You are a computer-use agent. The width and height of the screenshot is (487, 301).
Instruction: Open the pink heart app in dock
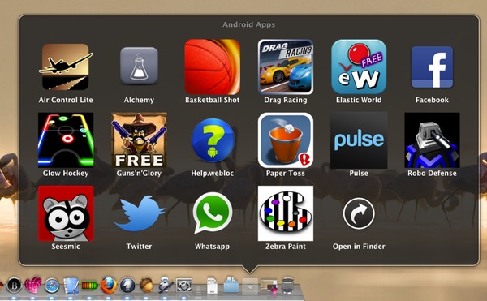(33, 285)
